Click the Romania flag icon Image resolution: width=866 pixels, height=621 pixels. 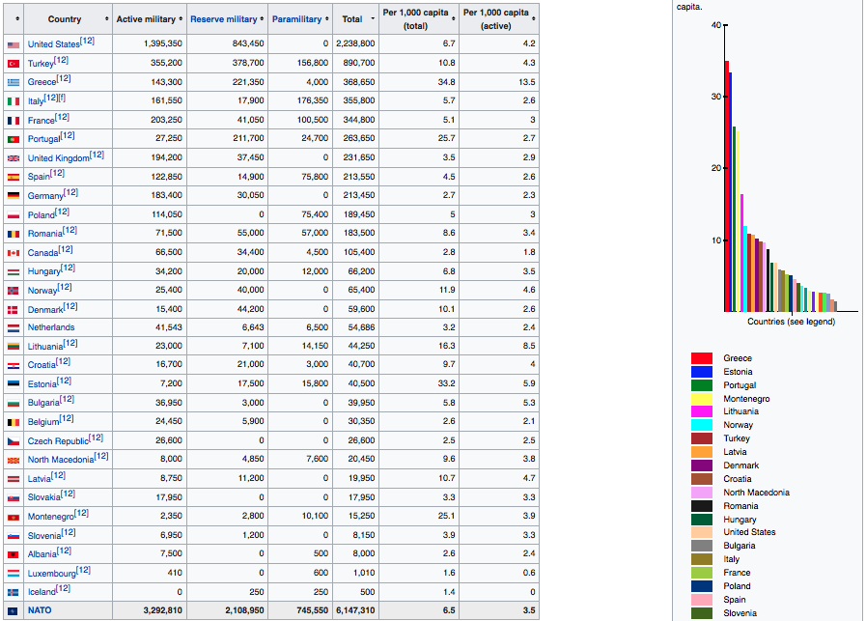click(14, 234)
